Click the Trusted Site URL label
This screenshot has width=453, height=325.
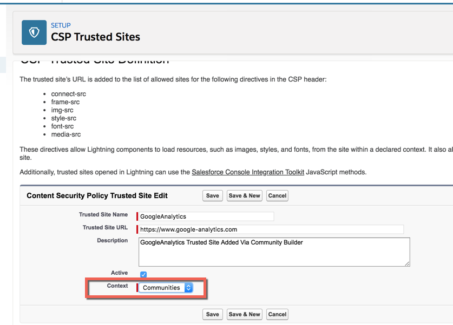coord(105,227)
